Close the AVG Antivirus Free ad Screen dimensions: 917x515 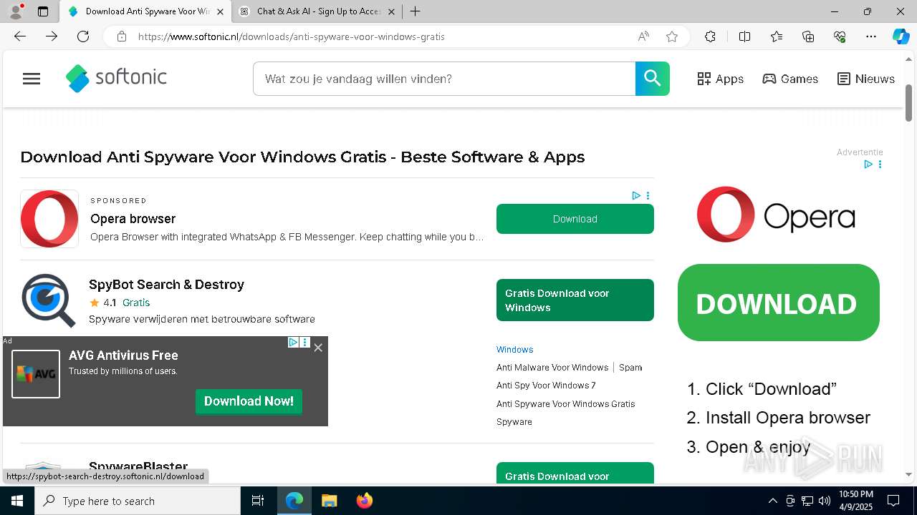pos(318,348)
